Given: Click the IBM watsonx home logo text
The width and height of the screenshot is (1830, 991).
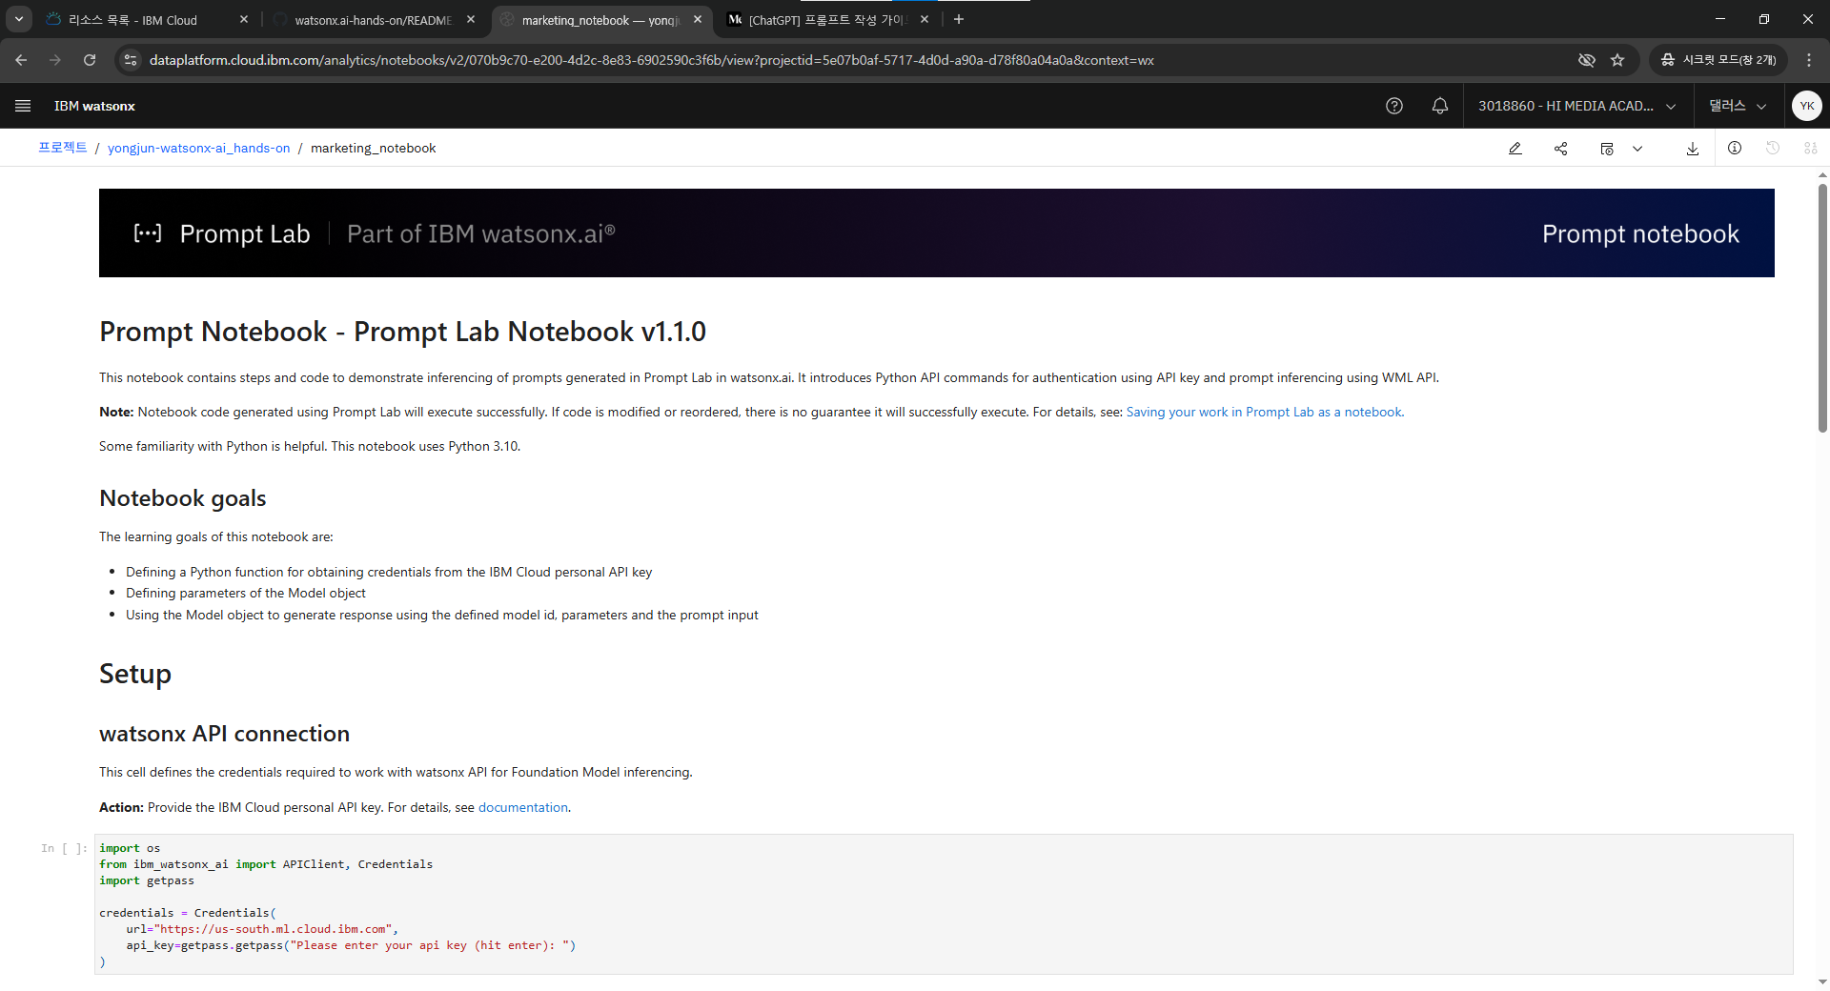Looking at the screenshot, I should tap(94, 106).
